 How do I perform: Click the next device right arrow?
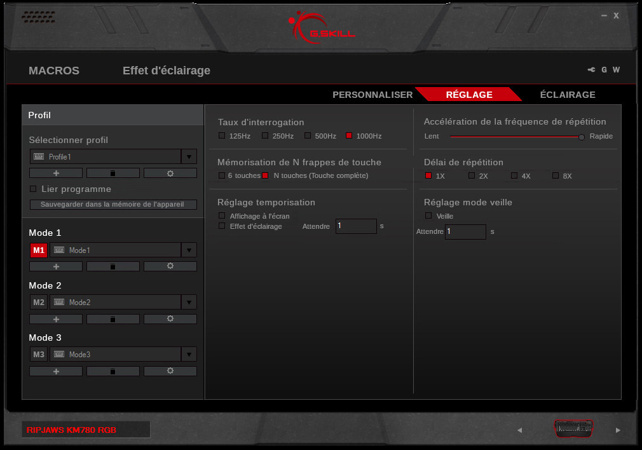[x=617, y=430]
